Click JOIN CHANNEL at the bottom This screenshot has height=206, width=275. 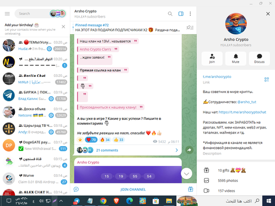tap(133, 190)
